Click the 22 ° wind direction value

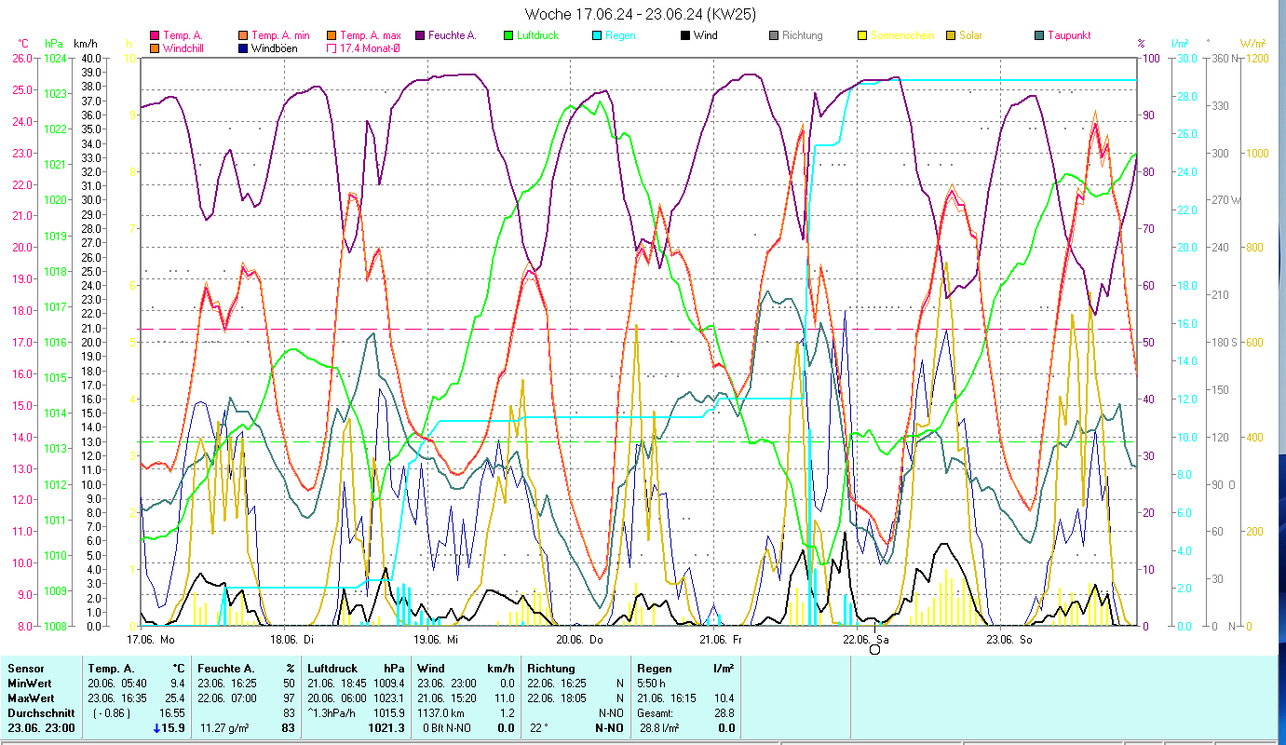[x=540, y=728]
